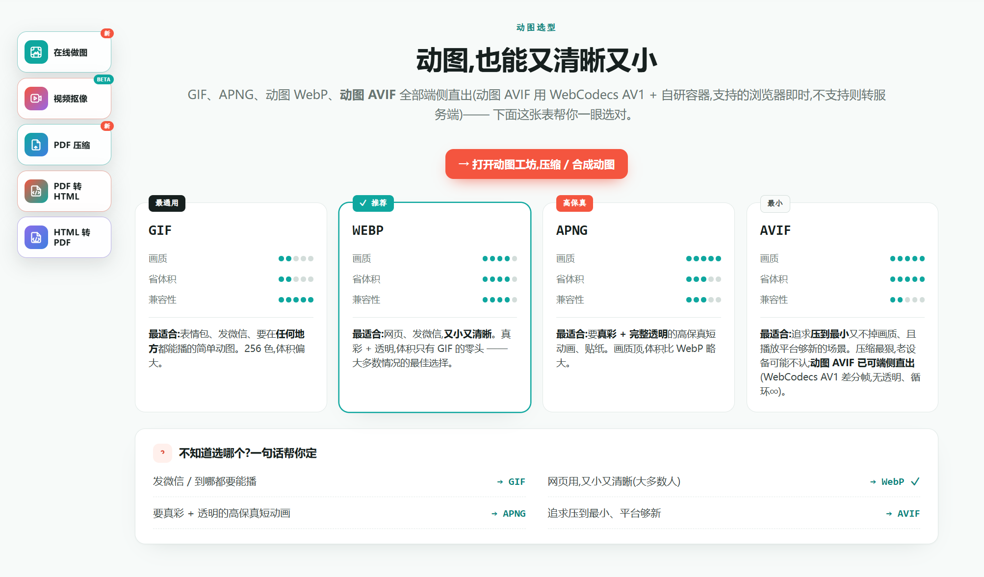Click the checkmark next to WebP recommendation
This screenshot has width=984, height=577.
coord(915,481)
